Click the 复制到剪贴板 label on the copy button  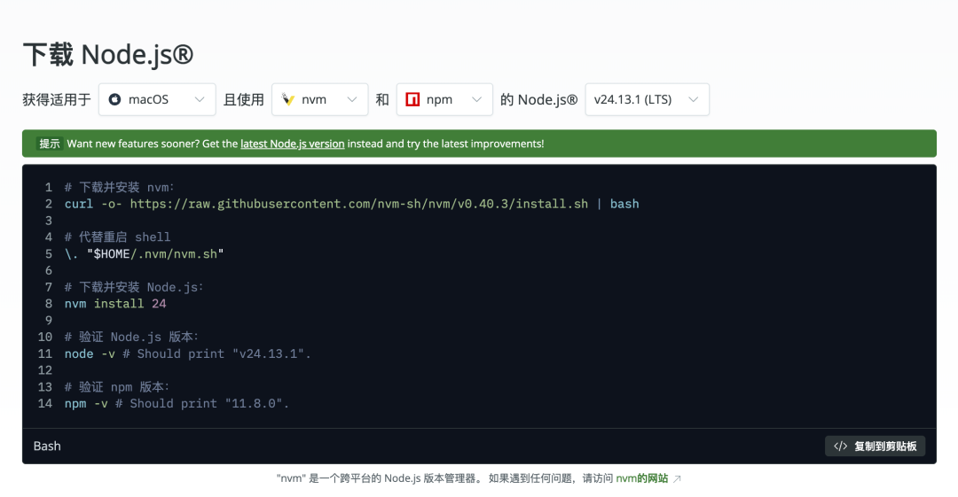coord(885,447)
